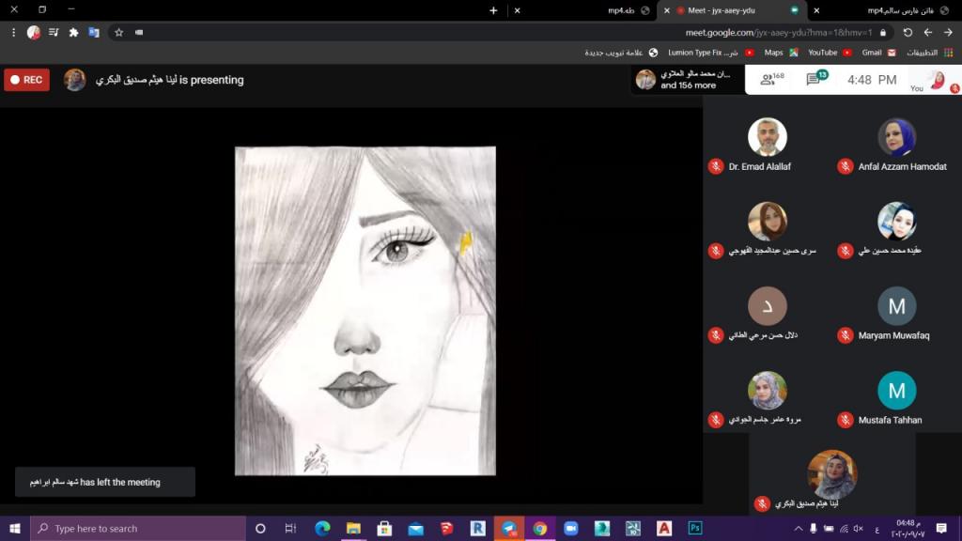The image size is (962, 541).
Task: Select Dr. Emad Alallaf's participant tile
Action: pyautogui.click(x=768, y=138)
